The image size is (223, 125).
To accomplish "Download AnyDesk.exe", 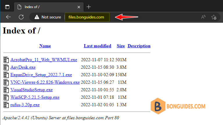I will (23, 67).
